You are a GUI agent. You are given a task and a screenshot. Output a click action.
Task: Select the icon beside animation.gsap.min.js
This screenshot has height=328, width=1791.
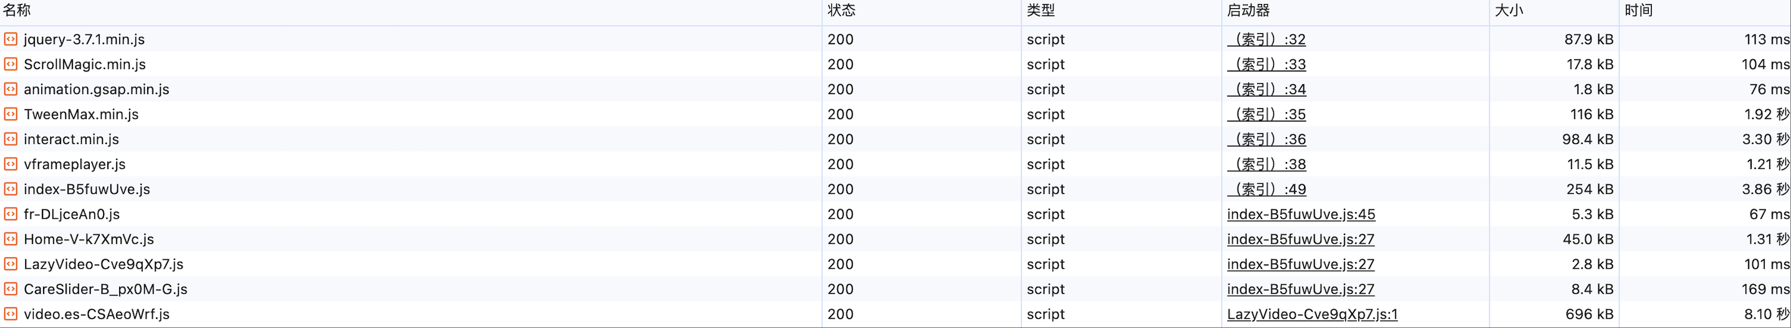point(11,89)
